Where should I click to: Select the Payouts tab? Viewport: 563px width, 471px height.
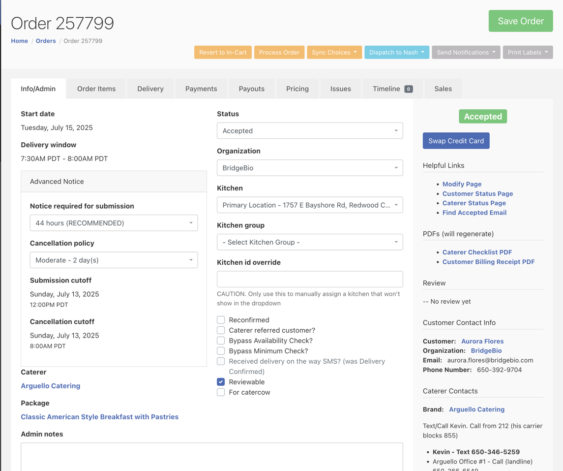coord(251,89)
